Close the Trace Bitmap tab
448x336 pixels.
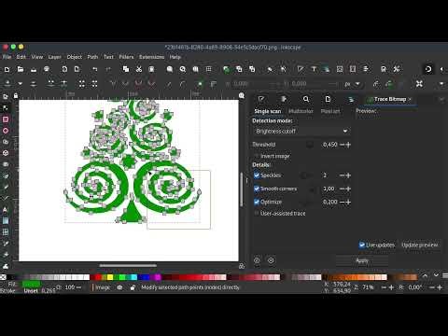pos(410,99)
